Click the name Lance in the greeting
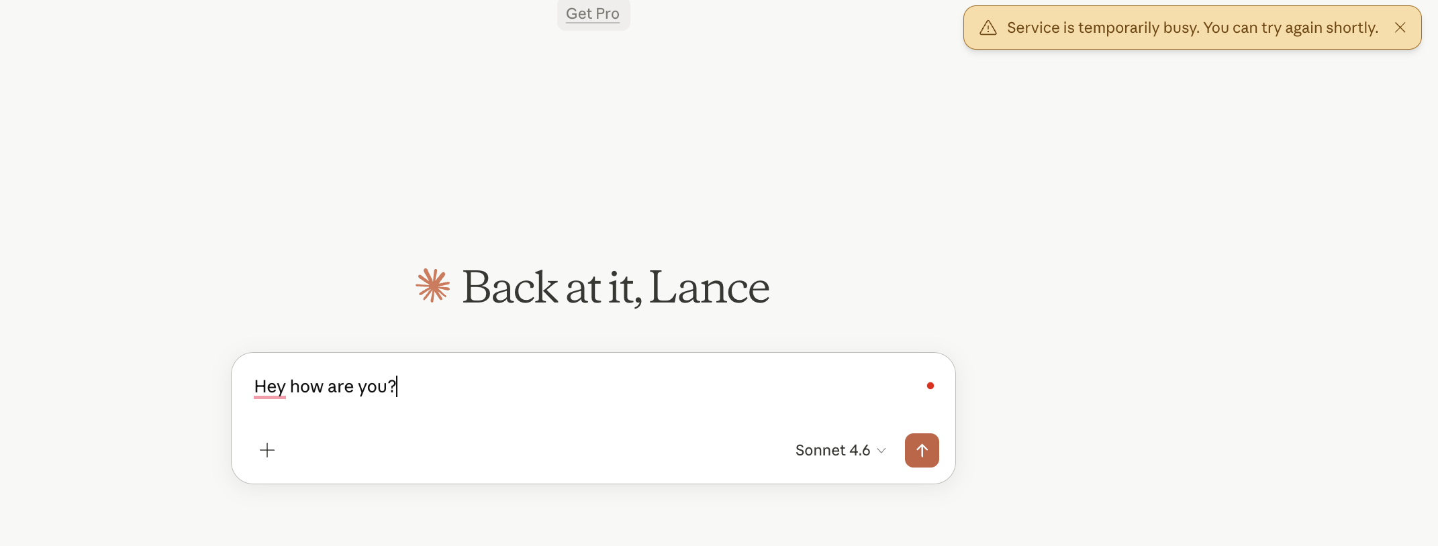The width and height of the screenshot is (1438, 546). coord(709,287)
